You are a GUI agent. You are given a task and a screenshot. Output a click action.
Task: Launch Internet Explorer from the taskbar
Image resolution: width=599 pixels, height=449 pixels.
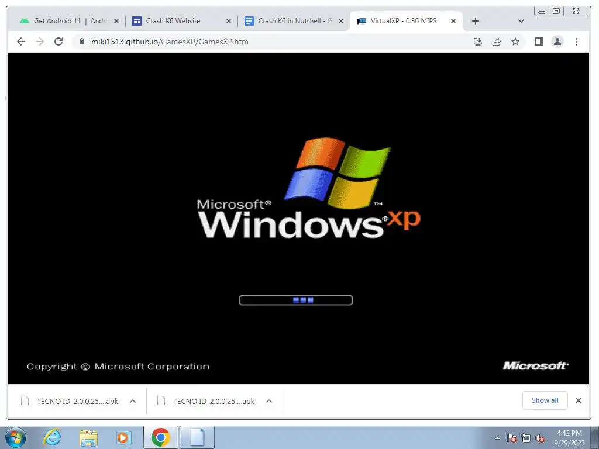(x=52, y=437)
